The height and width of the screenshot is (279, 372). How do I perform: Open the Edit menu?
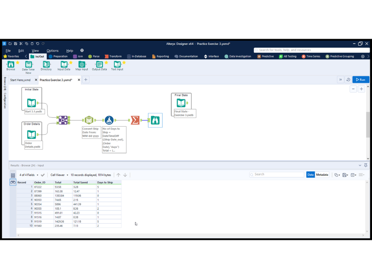click(x=21, y=51)
